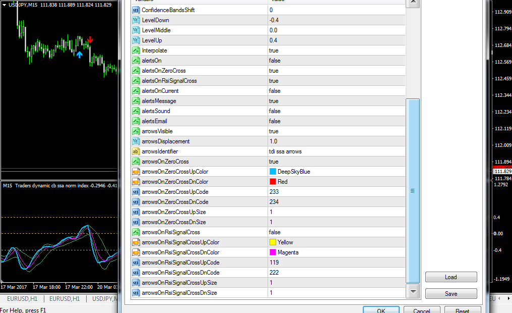Click the color icon next to arrowsOnRsiSignalCrossDnColor
The image size is (512, 313).
pyautogui.click(x=136, y=252)
